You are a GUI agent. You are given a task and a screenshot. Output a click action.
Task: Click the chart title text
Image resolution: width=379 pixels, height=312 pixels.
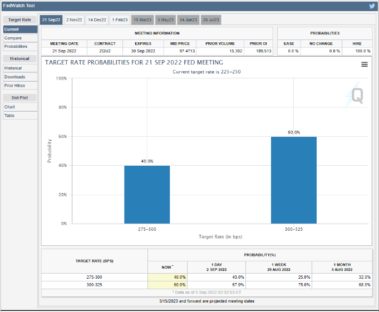(x=134, y=62)
